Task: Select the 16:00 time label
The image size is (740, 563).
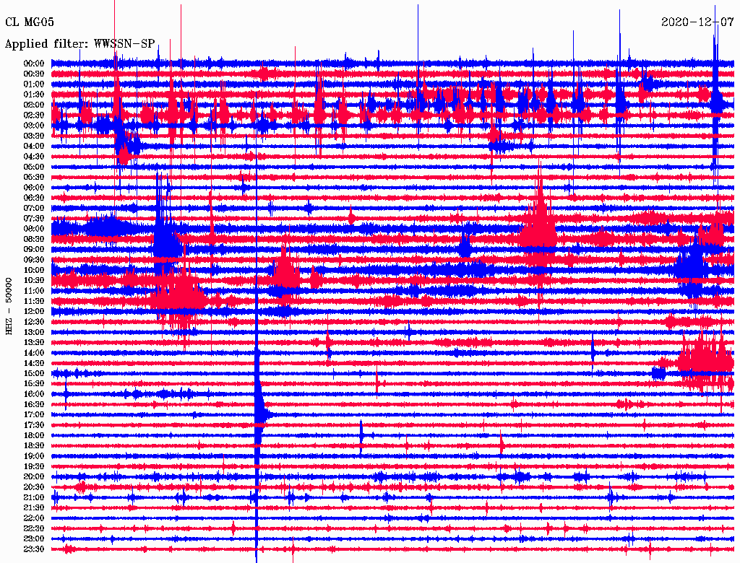Action: [33, 393]
